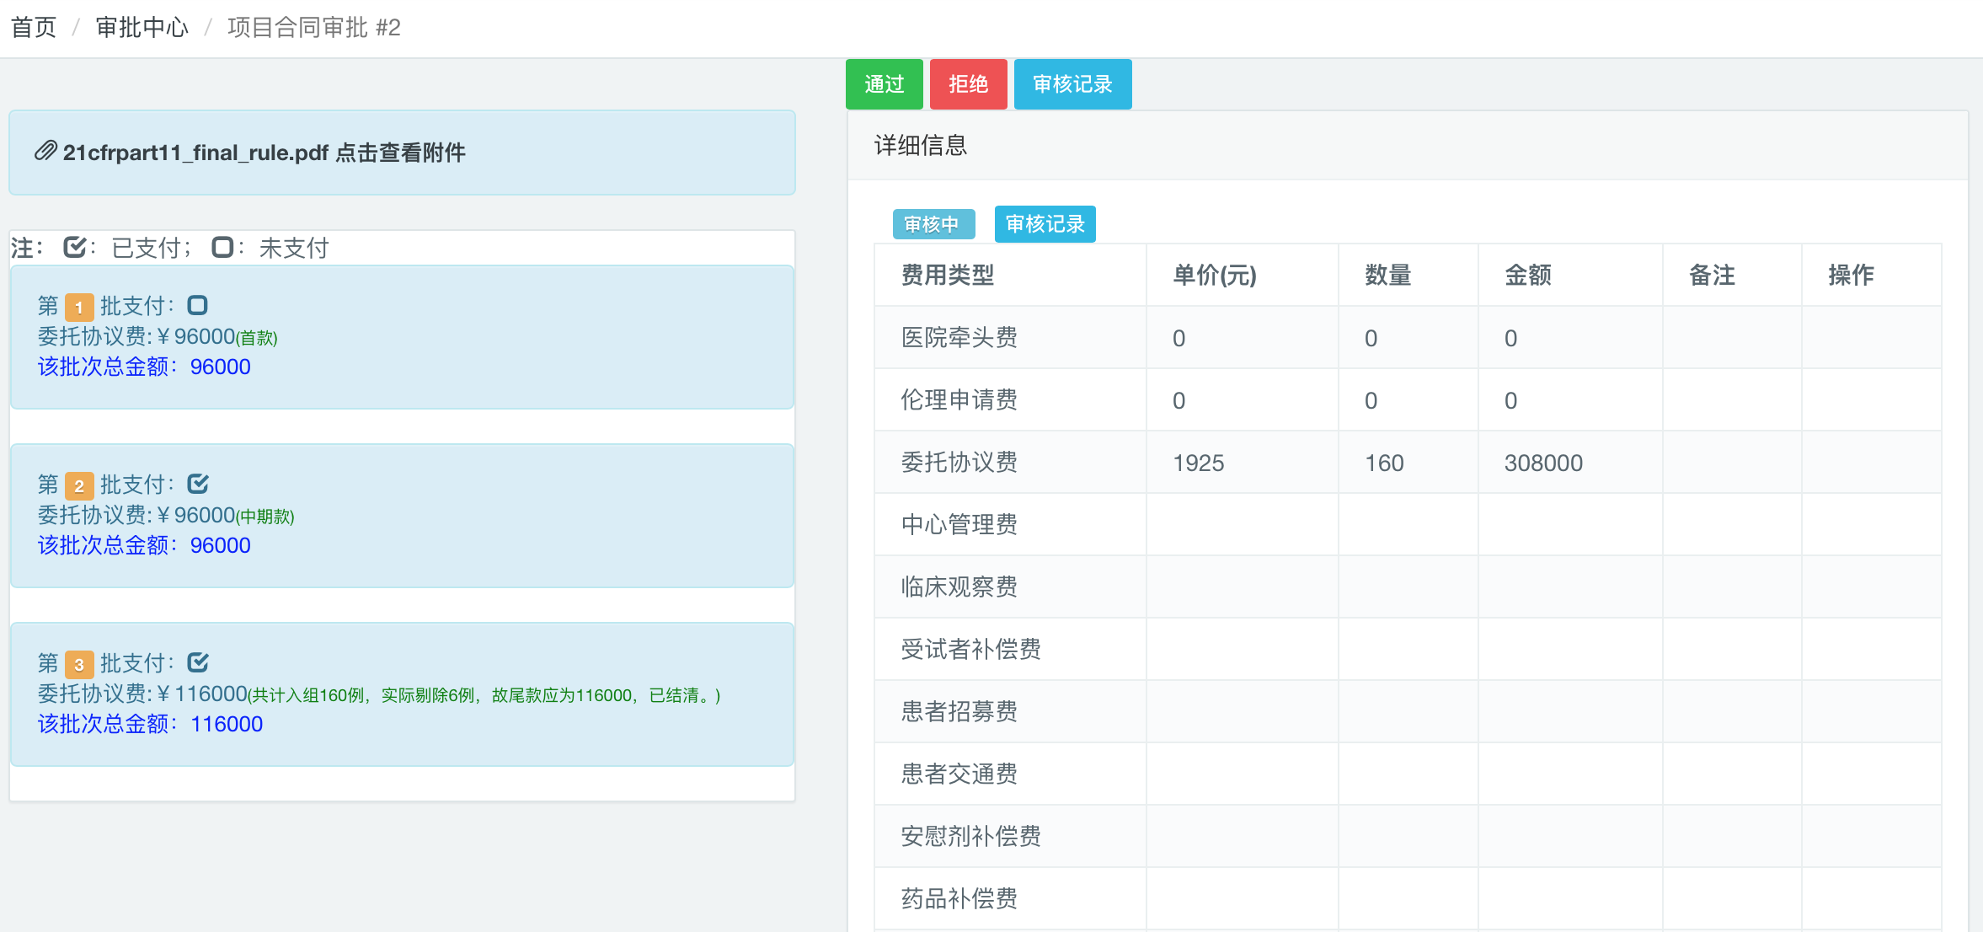Open 审核记录 button beside 审核中 badge
This screenshot has width=1983, height=932.
pos(1045,224)
